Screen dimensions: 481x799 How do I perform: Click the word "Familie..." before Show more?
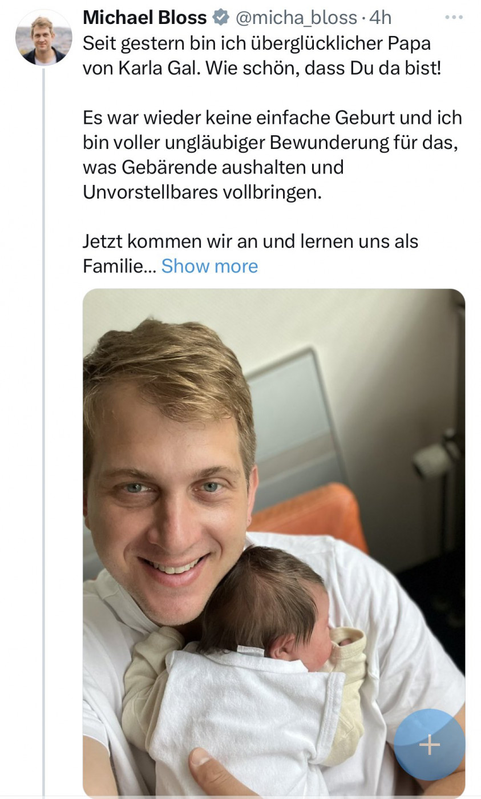pyautogui.click(x=119, y=266)
